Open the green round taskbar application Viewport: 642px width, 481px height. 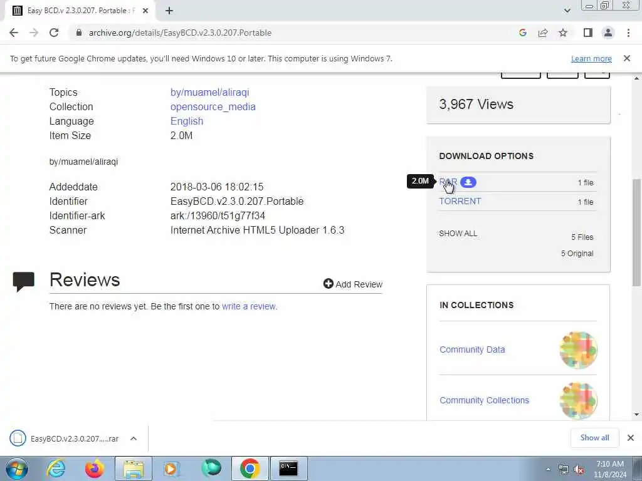[x=211, y=468]
